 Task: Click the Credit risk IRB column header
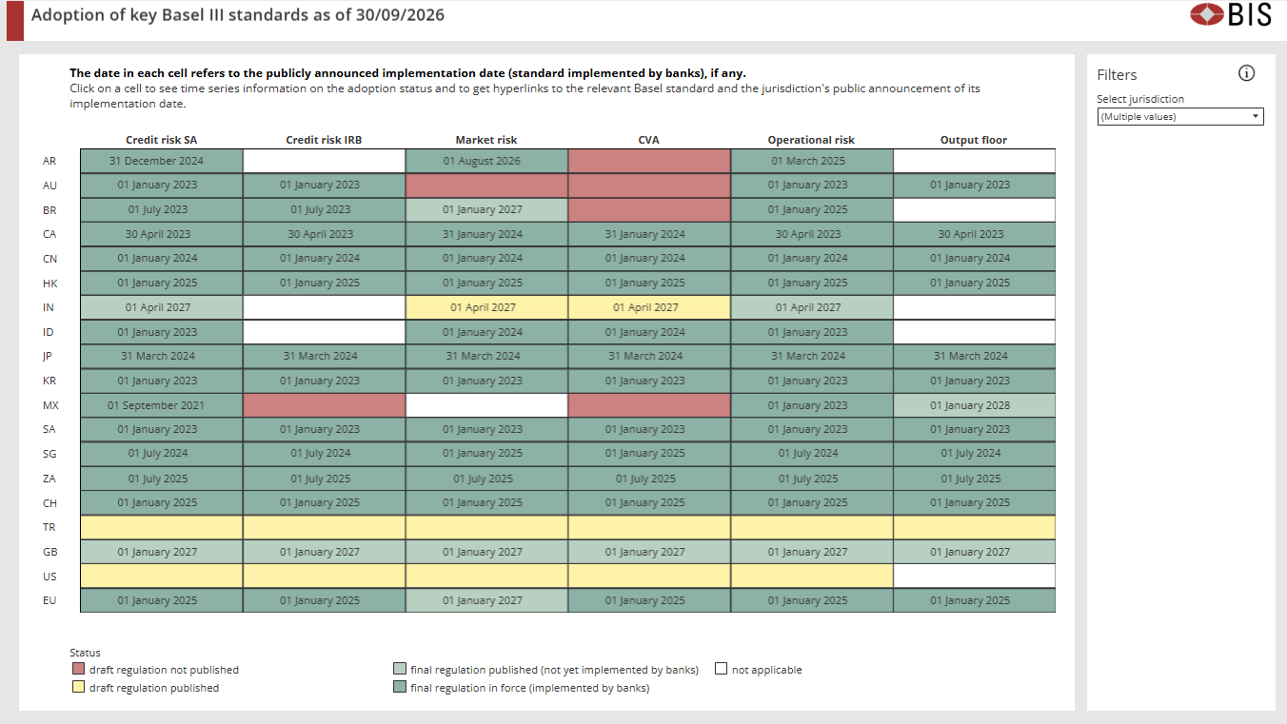(325, 140)
